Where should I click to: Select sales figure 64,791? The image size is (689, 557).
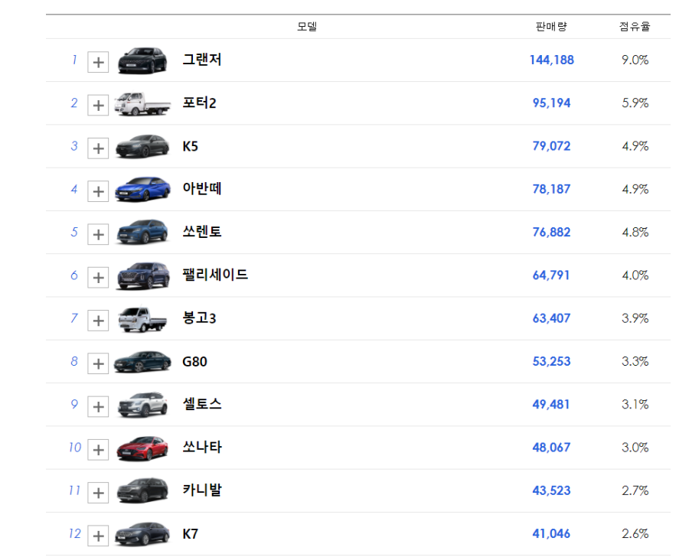click(551, 275)
